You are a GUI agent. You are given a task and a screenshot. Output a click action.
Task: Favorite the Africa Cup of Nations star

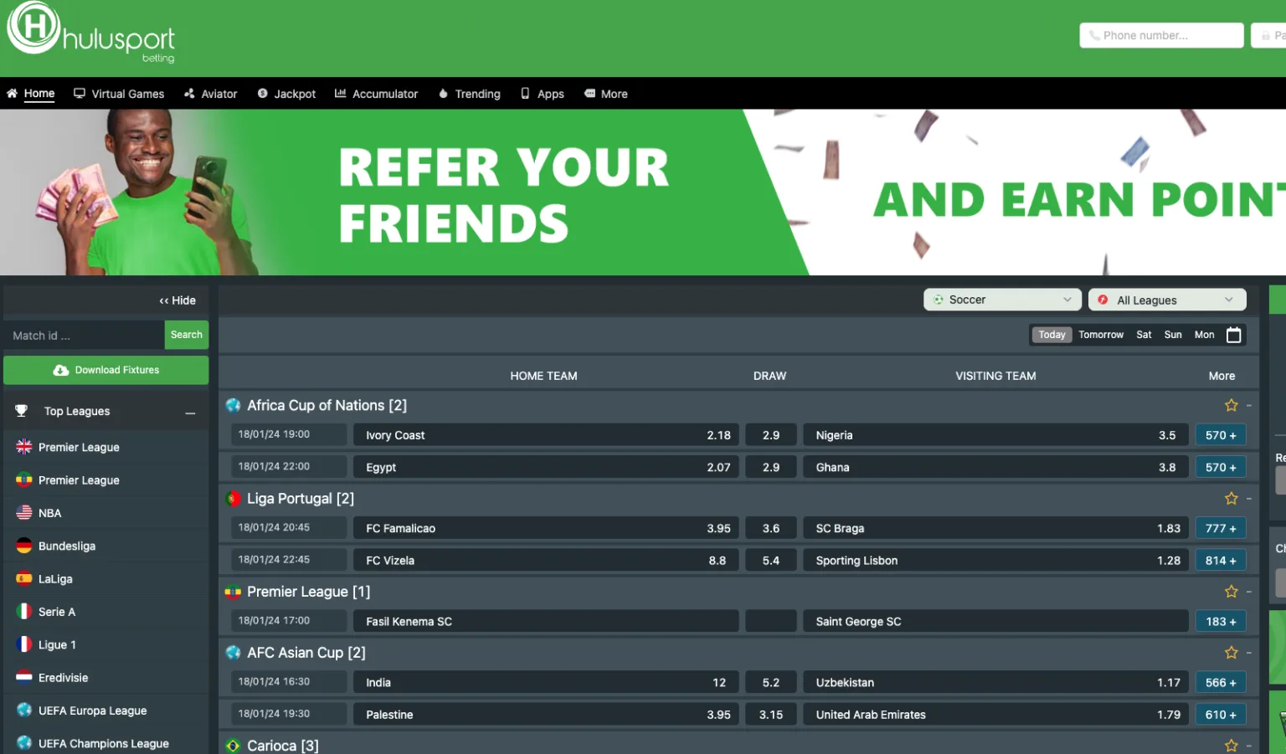coord(1231,405)
